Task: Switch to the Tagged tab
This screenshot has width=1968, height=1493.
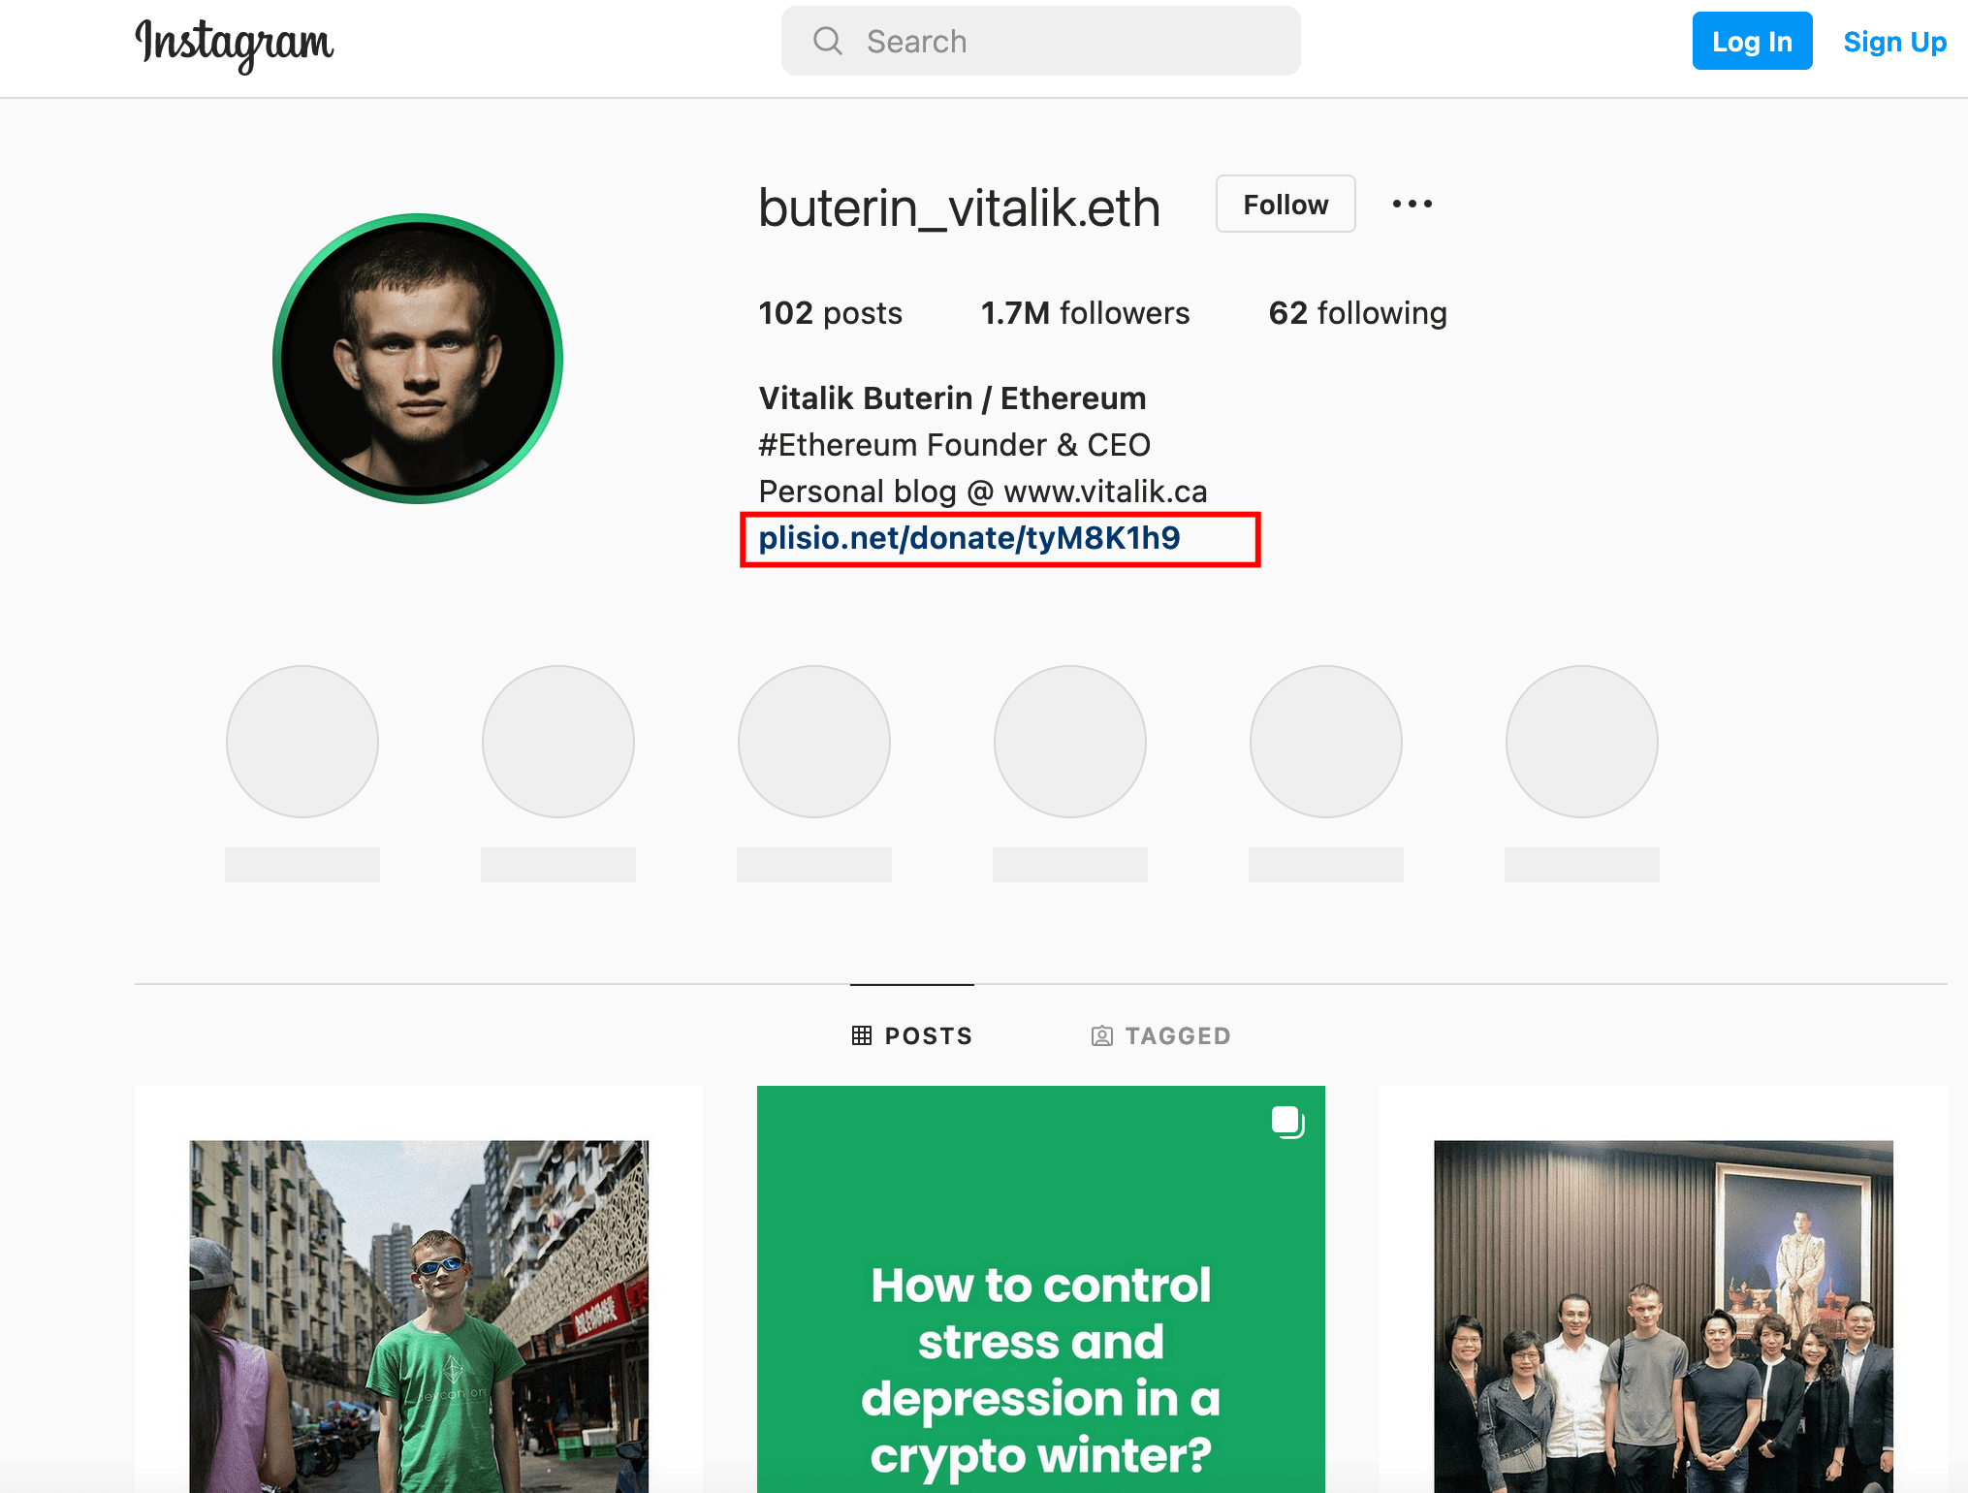Action: click(1160, 1035)
